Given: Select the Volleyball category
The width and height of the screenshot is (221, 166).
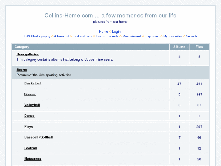Looking at the screenshot, I should pyautogui.click(x=32, y=105).
